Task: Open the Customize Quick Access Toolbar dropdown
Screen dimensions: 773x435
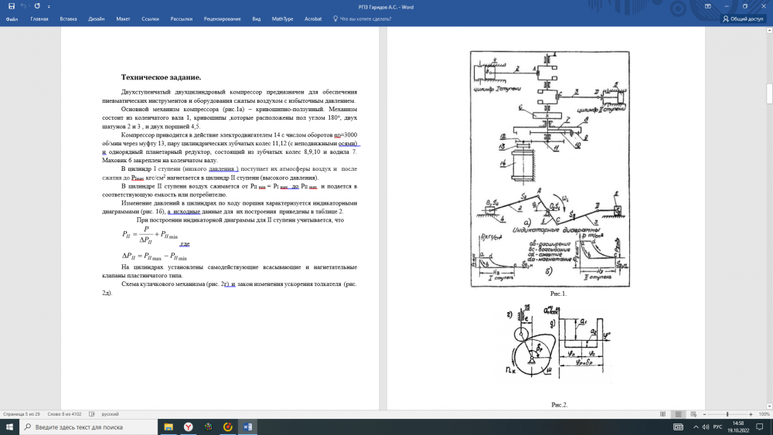Action: 49,6
